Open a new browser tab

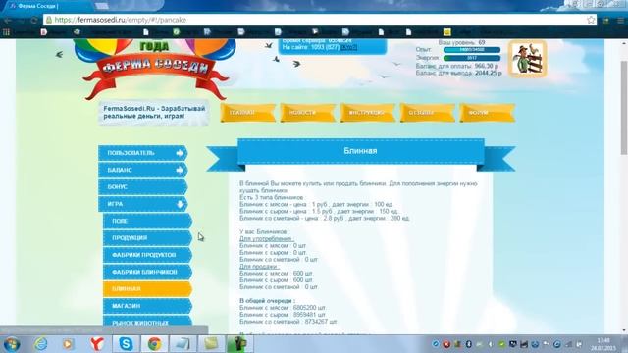point(102,6)
